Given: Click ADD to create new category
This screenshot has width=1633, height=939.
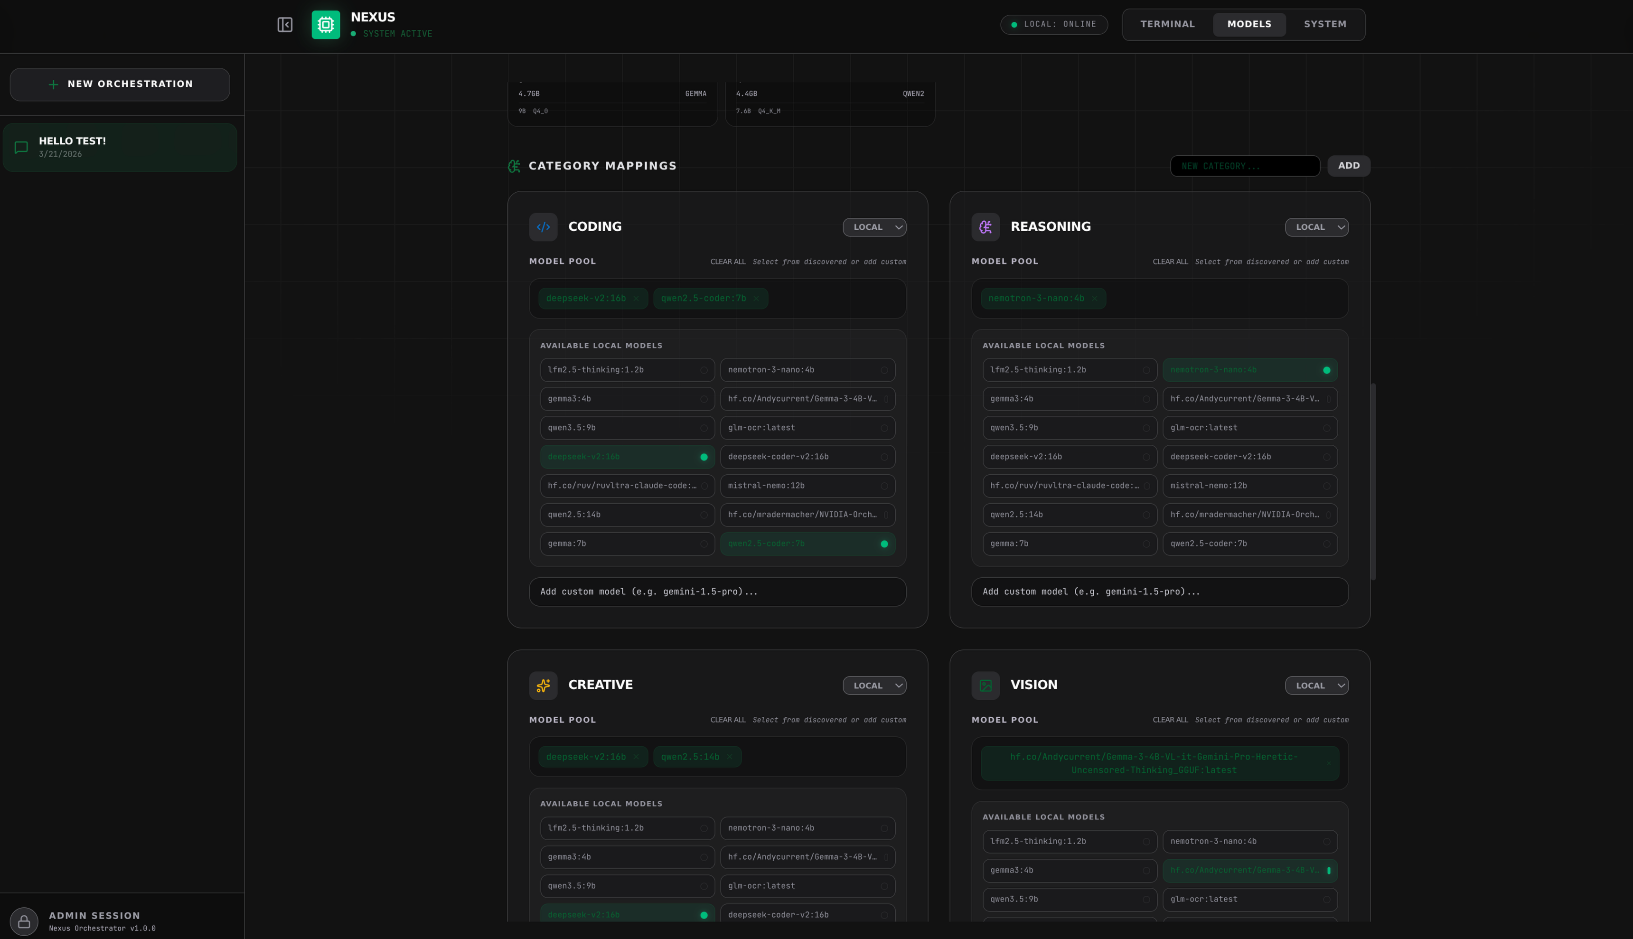Looking at the screenshot, I should click(x=1349, y=166).
